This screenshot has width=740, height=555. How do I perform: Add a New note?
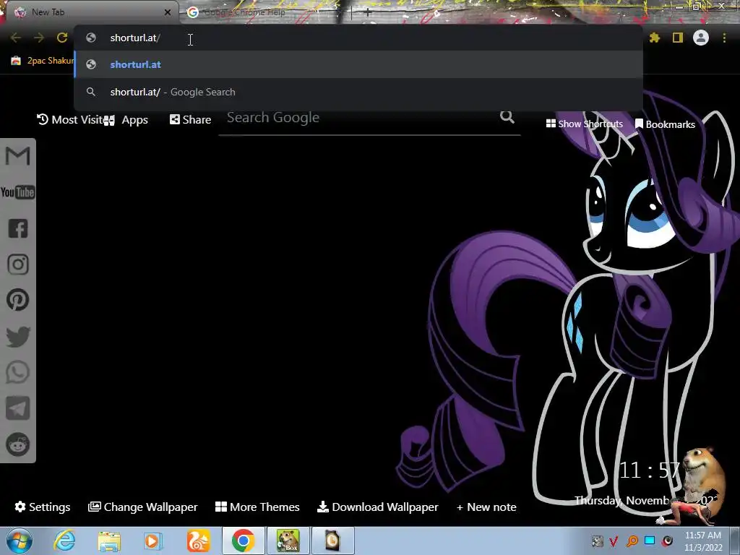(x=486, y=507)
